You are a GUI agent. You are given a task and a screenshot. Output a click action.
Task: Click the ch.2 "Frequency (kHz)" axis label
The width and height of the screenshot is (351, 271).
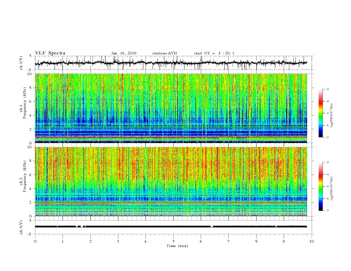25,176
